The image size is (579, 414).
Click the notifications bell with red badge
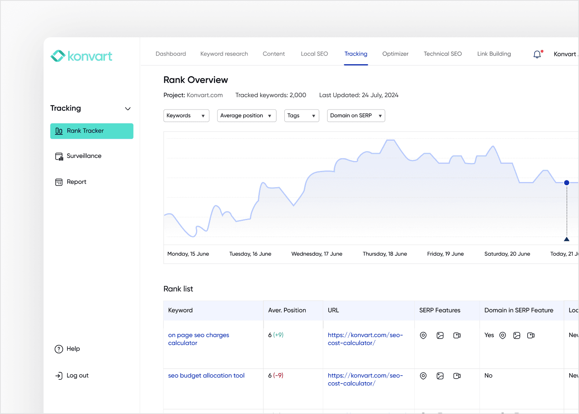coord(537,54)
